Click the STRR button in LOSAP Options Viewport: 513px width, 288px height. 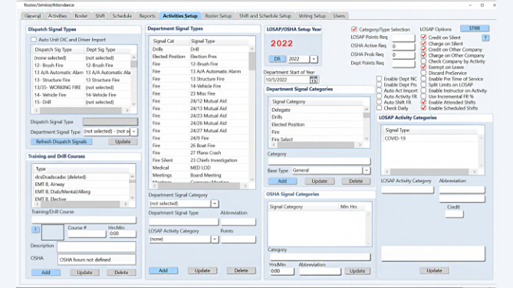point(475,29)
